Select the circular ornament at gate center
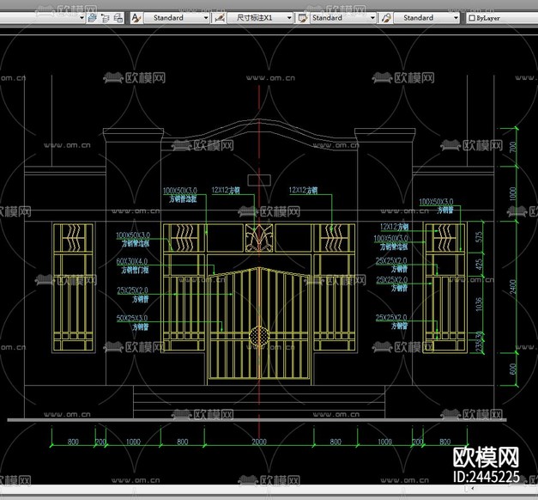The height and width of the screenshot is (500, 538). pyautogui.click(x=259, y=336)
